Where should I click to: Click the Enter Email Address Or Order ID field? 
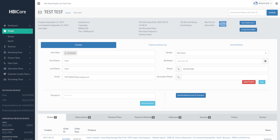[x=247, y=13]
